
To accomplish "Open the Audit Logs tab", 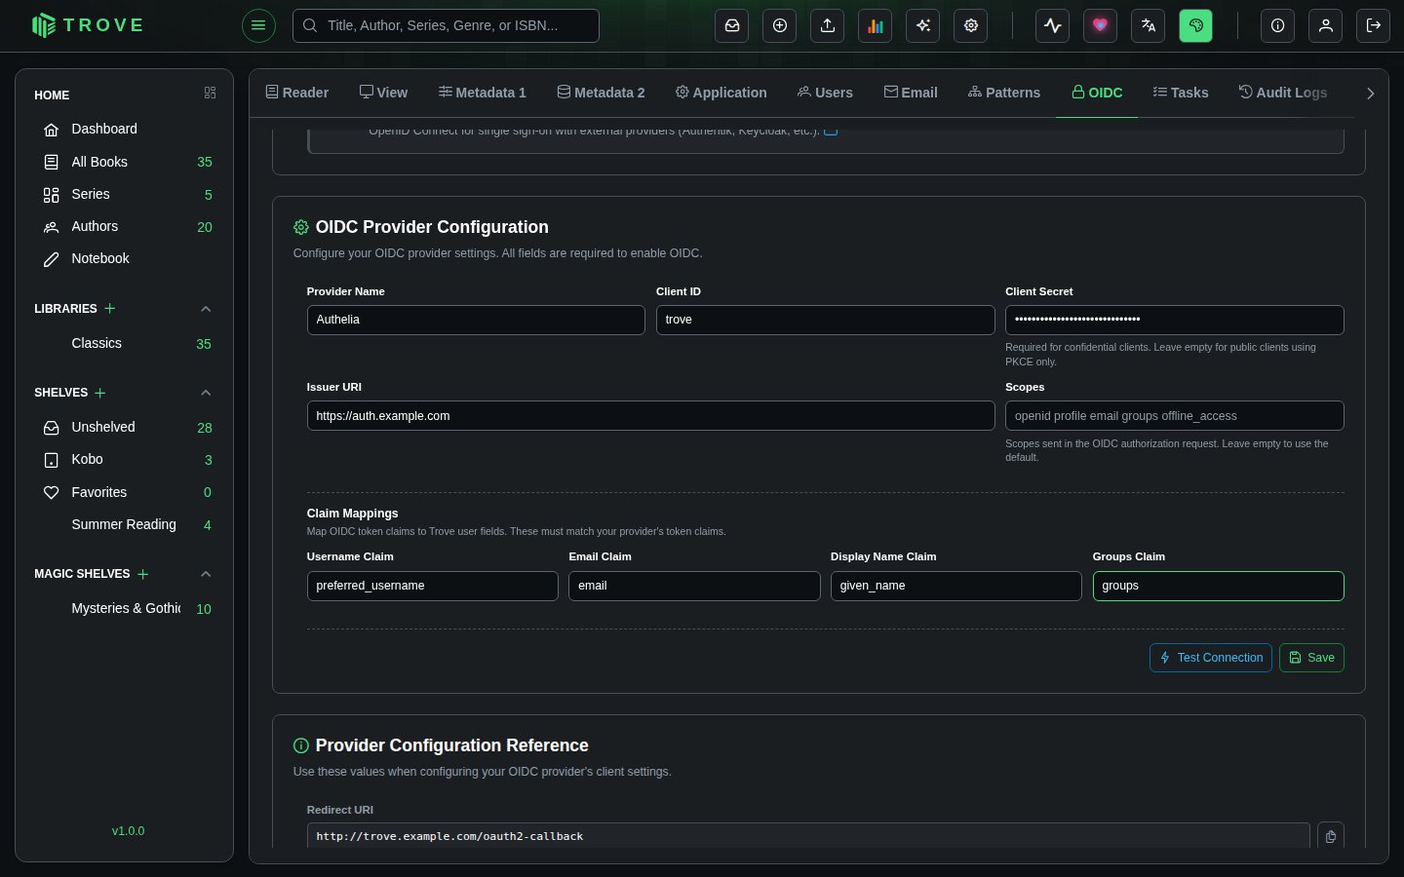I will coord(1283,93).
